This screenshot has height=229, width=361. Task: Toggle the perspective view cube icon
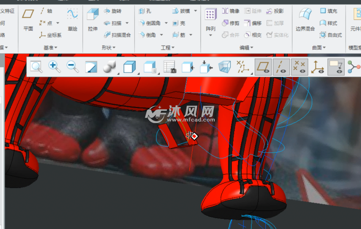[x=224, y=67]
